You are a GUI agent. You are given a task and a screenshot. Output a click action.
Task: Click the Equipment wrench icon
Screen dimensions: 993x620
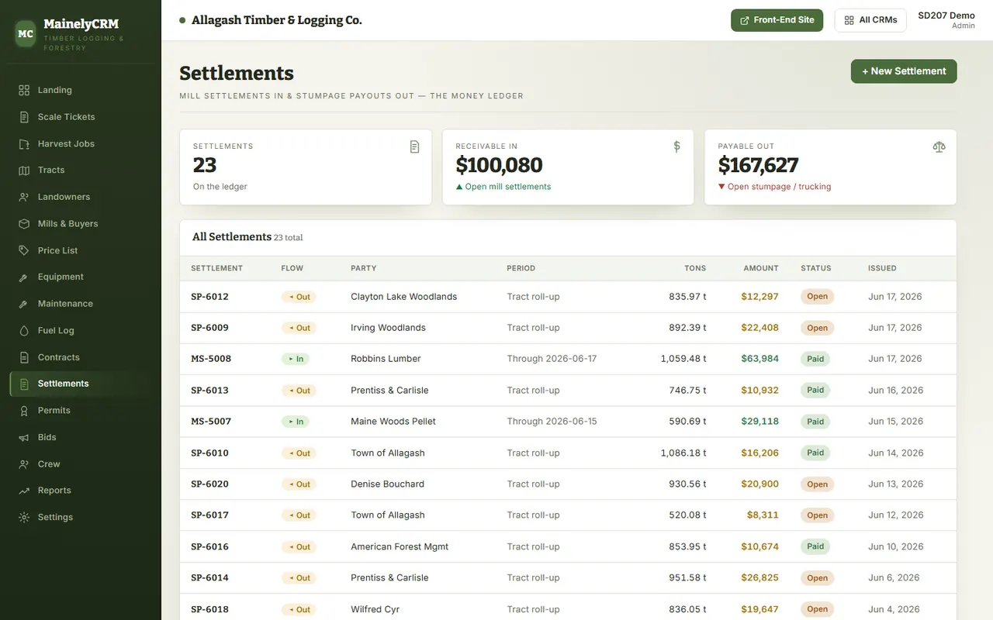point(24,277)
